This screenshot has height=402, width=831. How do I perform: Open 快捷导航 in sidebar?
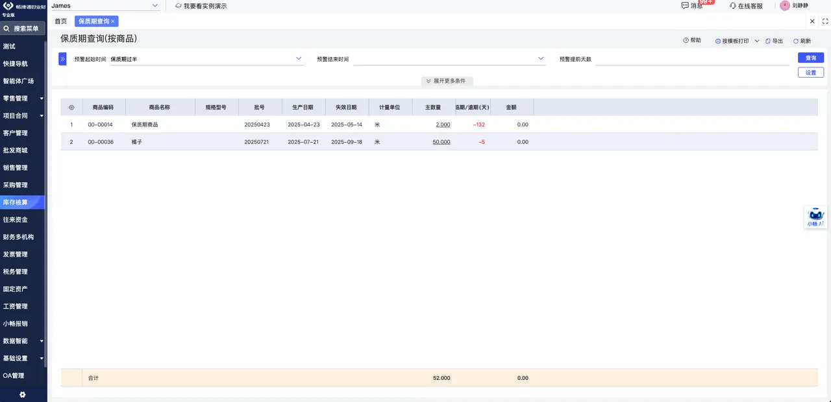(16, 64)
